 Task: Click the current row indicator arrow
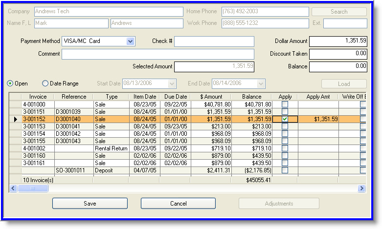pyautogui.click(x=16, y=119)
